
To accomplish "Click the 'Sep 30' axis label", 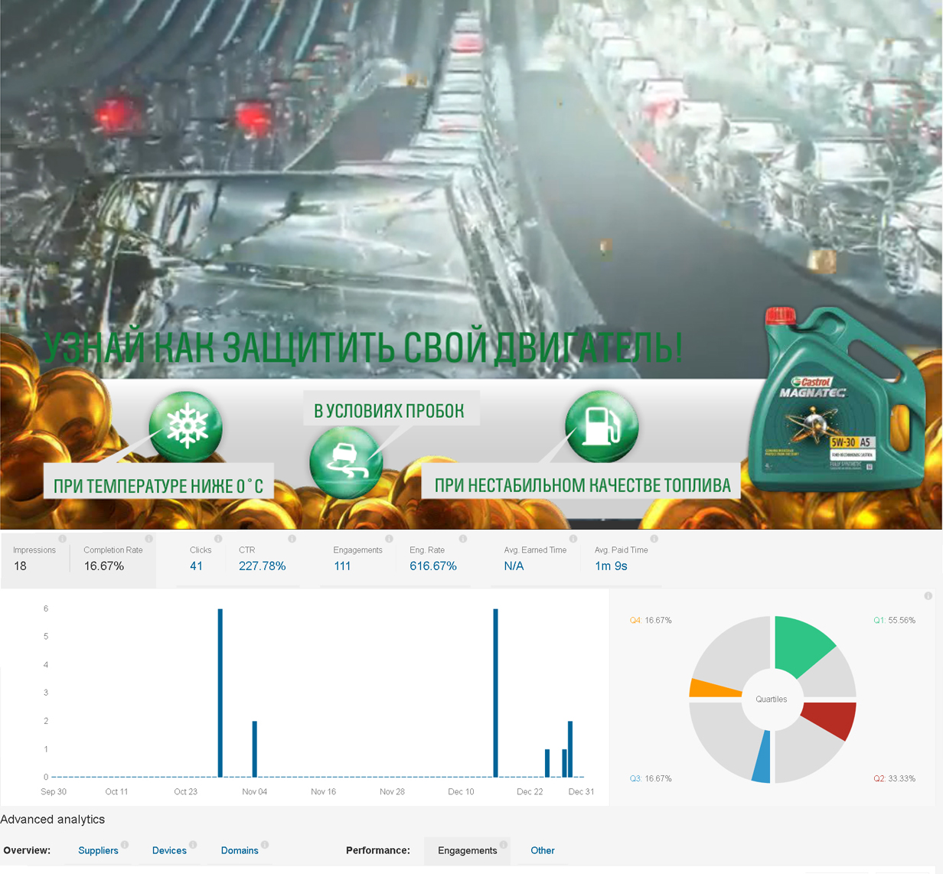I will click(x=54, y=792).
